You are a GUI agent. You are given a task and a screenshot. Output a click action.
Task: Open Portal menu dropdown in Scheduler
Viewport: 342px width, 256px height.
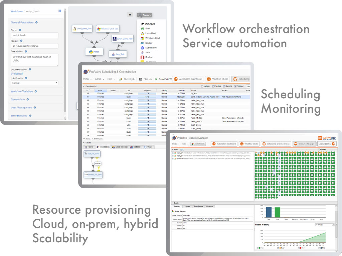tap(87, 79)
